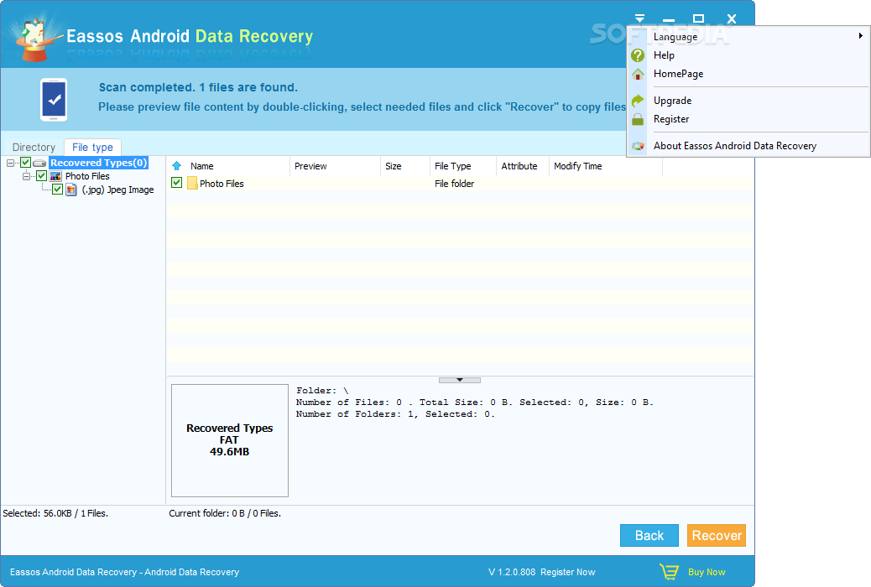
Task: Select (.jpg) Jpeg Image tree item
Action: 117,190
